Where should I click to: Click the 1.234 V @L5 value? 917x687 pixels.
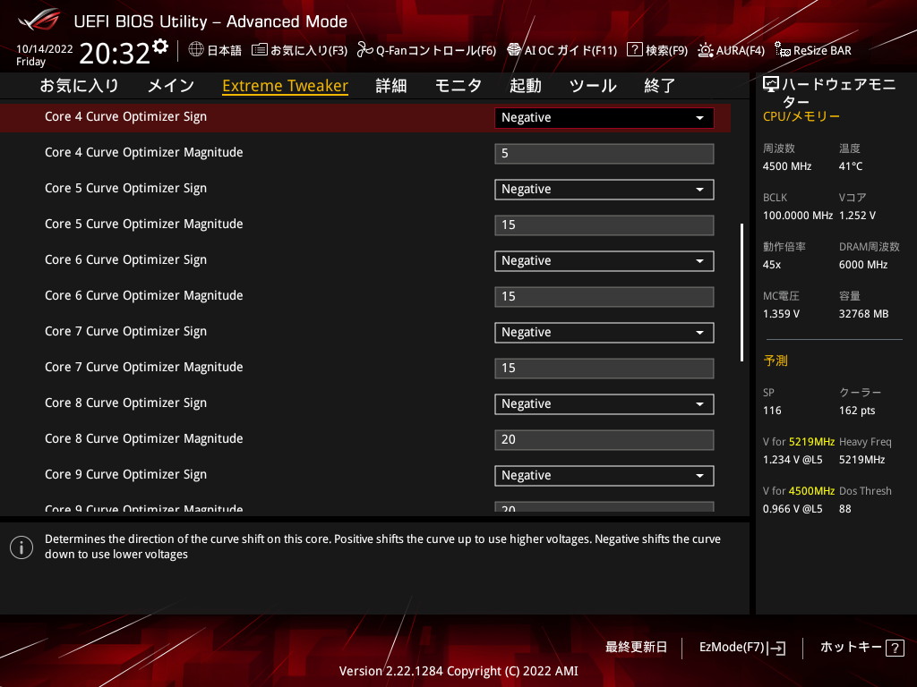(x=793, y=460)
